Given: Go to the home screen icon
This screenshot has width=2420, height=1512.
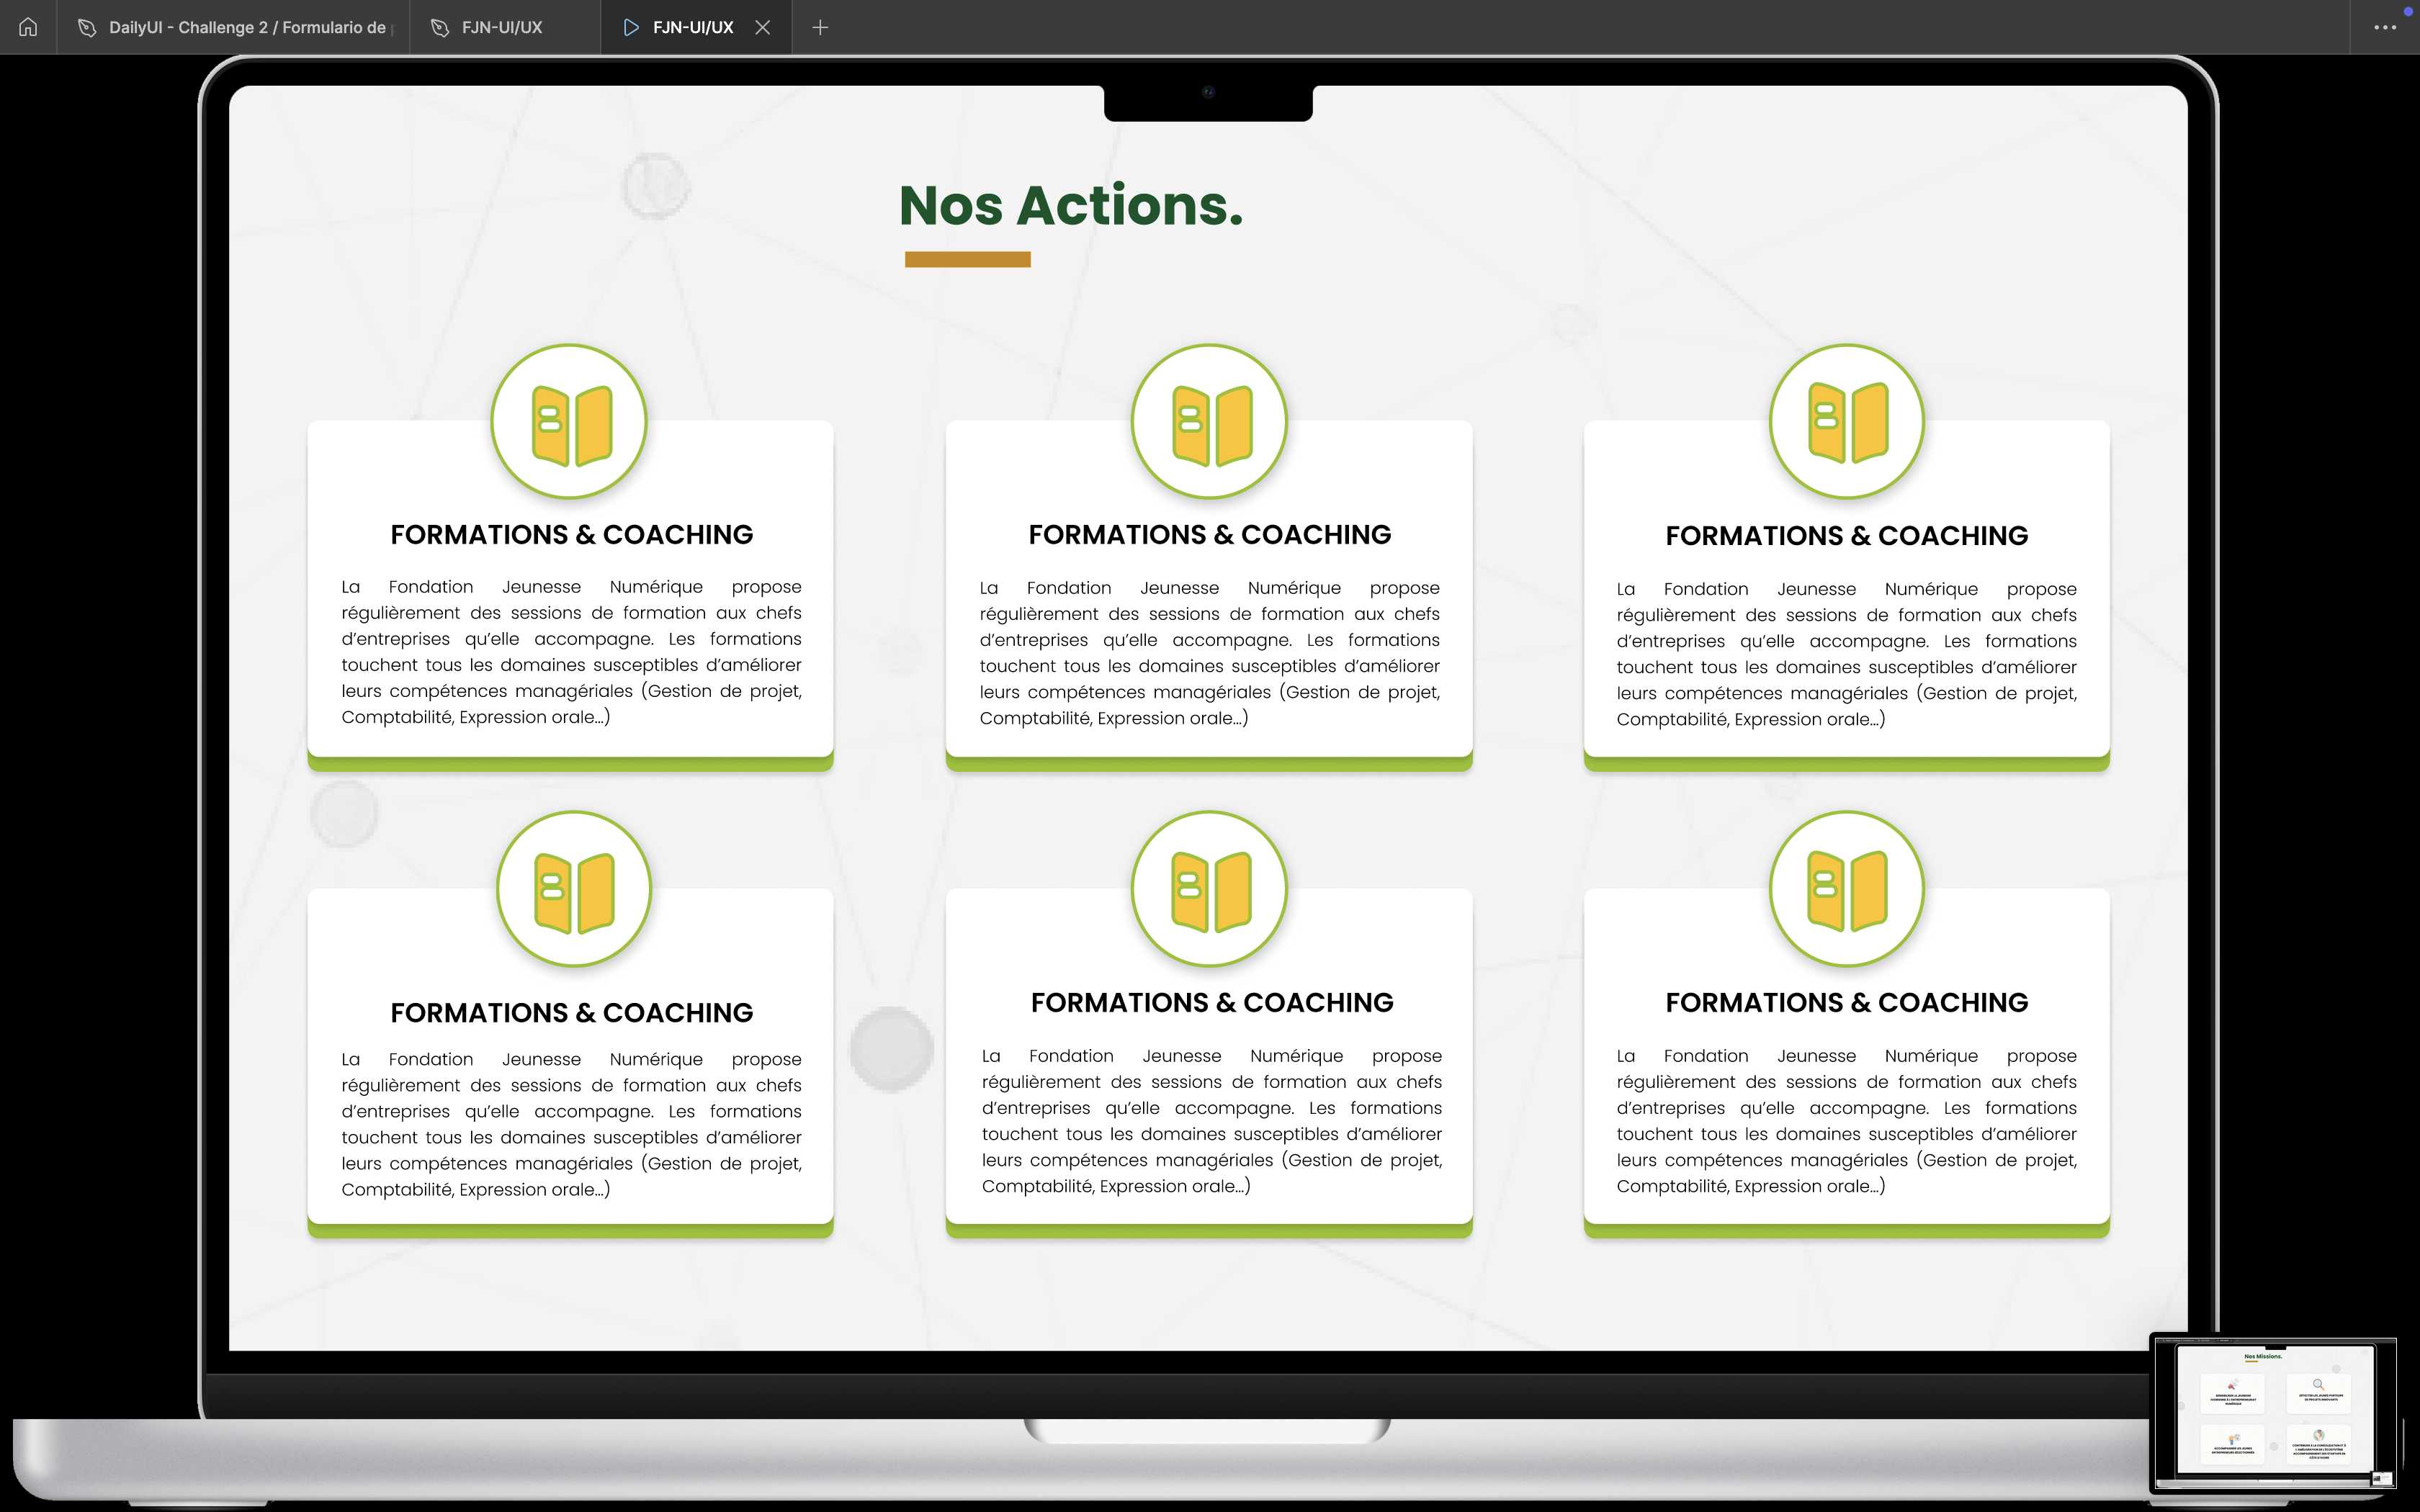Looking at the screenshot, I should pyautogui.click(x=28, y=27).
